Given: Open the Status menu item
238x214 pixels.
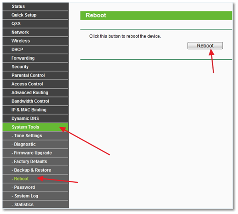Looking at the screenshot, I should point(35,6).
